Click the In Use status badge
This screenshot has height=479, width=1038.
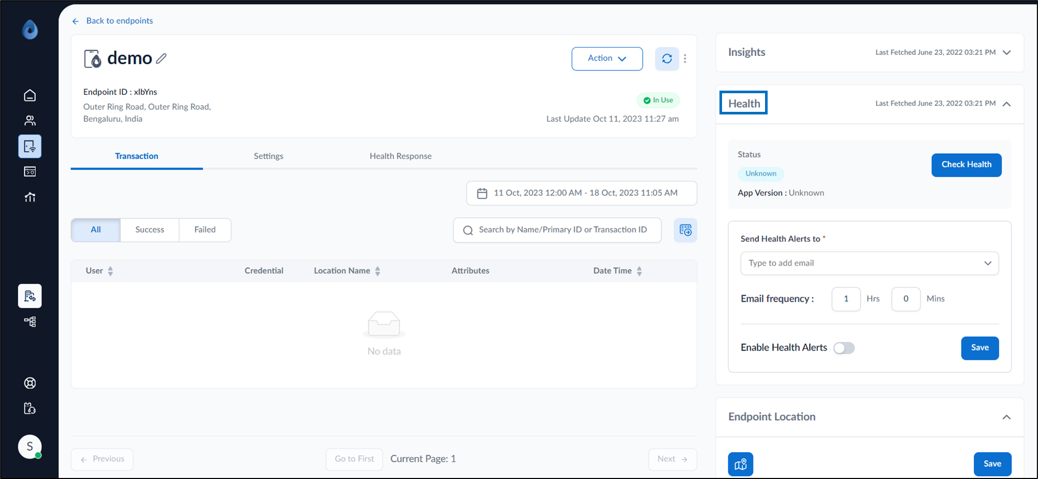point(658,100)
